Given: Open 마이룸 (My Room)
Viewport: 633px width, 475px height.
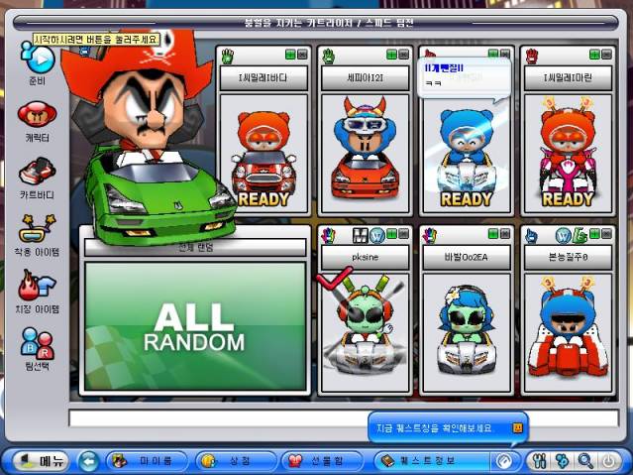Looking at the screenshot, I should pos(147,461).
